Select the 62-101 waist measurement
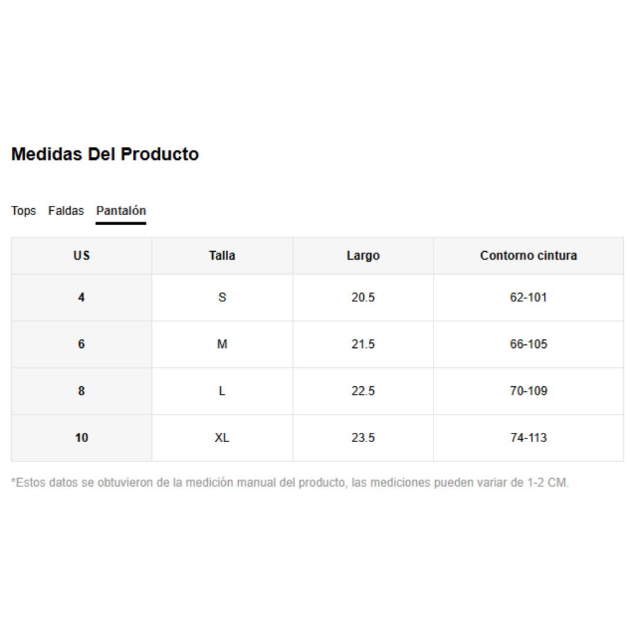635x635 pixels. click(x=528, y=298)
